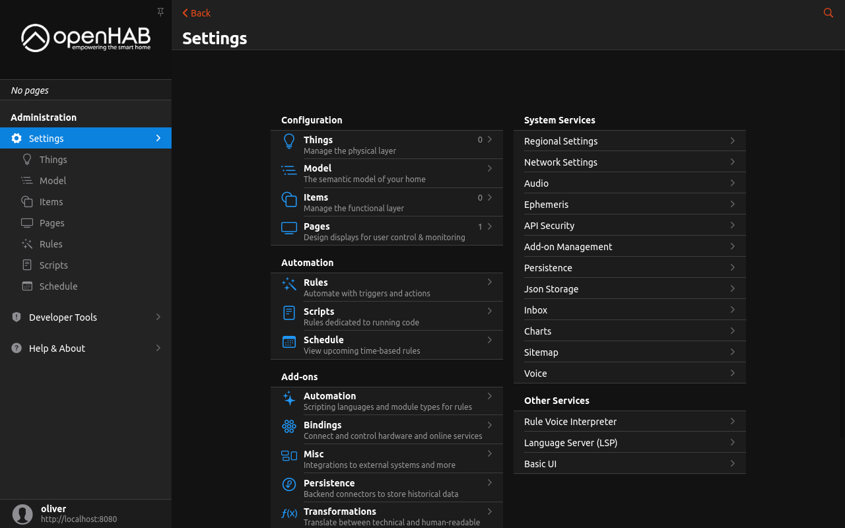
Task: Expand the Help & About section
Action: coord(158,348)
